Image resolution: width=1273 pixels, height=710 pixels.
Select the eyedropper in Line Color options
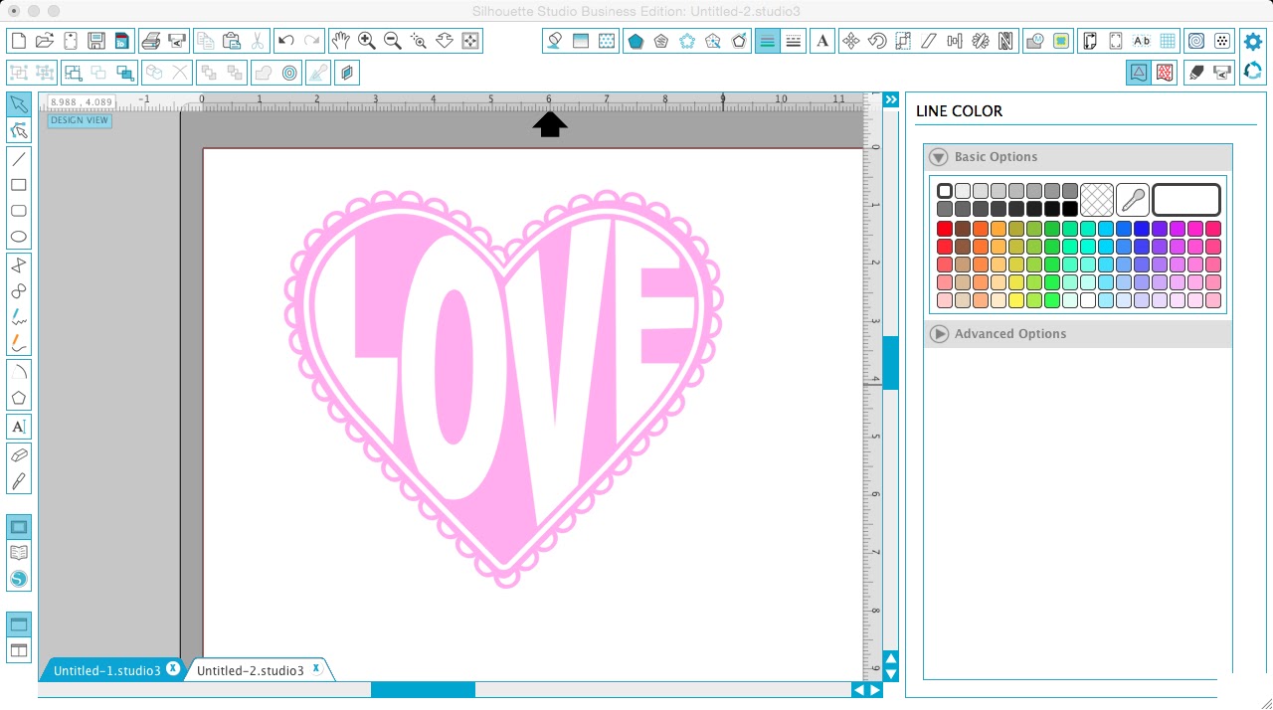[1133, 199]
